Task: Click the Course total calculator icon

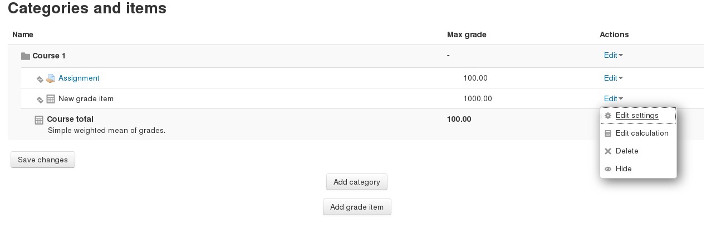Action: [x=39, y=120]
